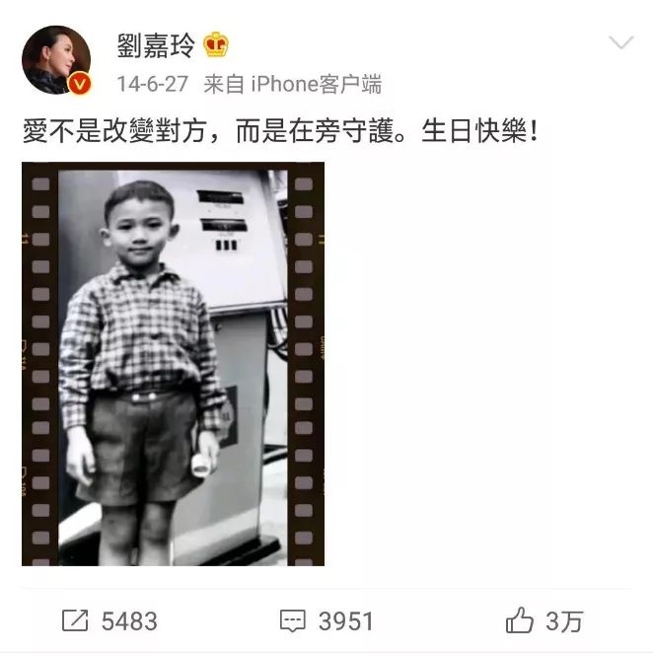Tap the gold crown membership icon
Screen dimensions: 653x653
pyautogui.click(x=216, y=44)
